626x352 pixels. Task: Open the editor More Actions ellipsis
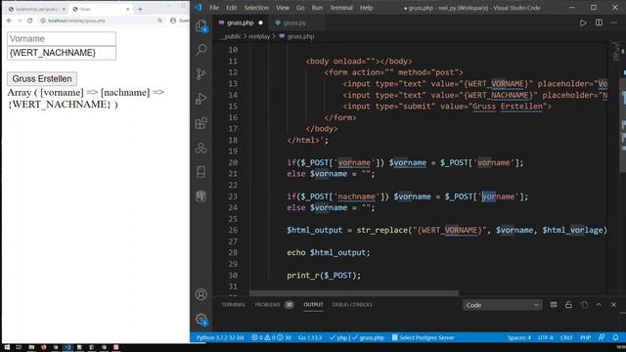(x=613, y=22)
